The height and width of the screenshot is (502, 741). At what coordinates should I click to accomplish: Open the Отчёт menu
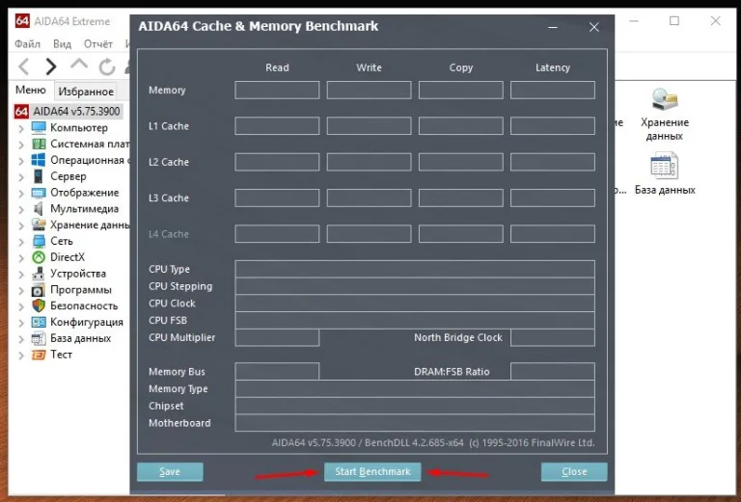click(x=98, y=44)
